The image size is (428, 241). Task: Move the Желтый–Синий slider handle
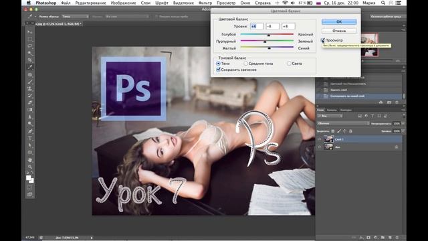pos(269,48)
